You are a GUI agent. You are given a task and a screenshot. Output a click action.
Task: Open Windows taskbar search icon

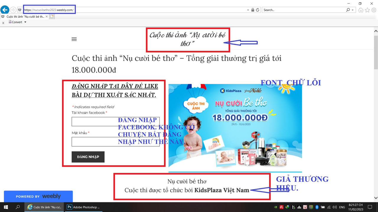point(18,207)
